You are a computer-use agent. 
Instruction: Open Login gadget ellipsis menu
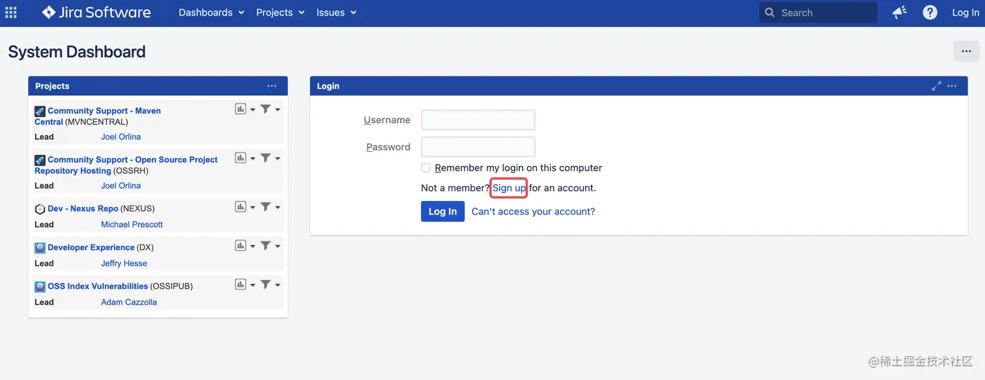(x=952, y=86)
